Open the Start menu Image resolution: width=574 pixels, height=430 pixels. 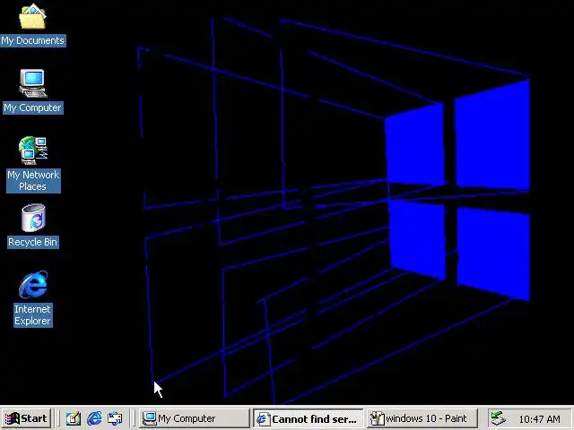26,418
